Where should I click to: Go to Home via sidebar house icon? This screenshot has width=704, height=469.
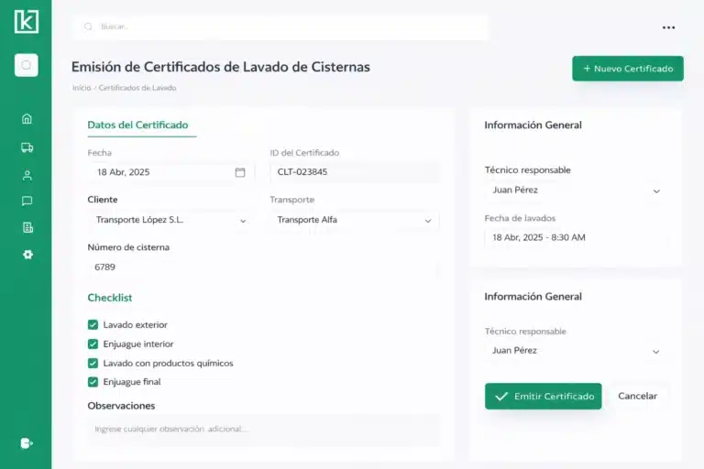tap(27, 119)
